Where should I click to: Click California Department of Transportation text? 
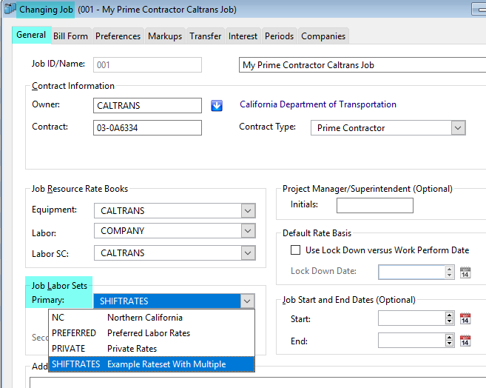tap(318, 104)
